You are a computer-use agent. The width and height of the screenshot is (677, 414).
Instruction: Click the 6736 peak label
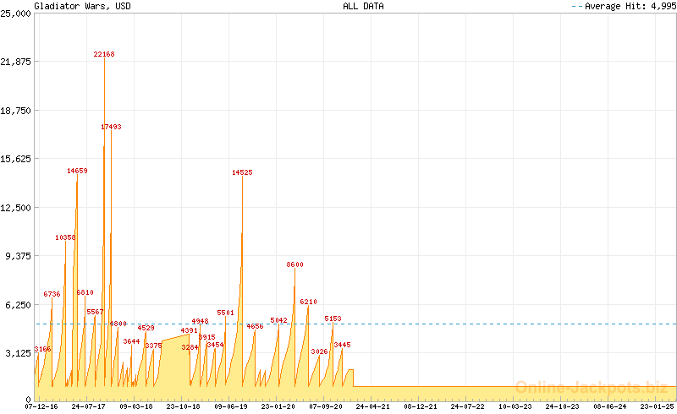click(52, 294)
